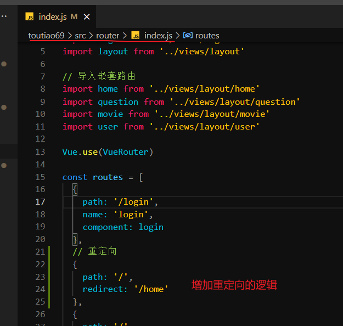Click the 重定向 comment on line 21

pyautogui.click(x=94, y=251)
